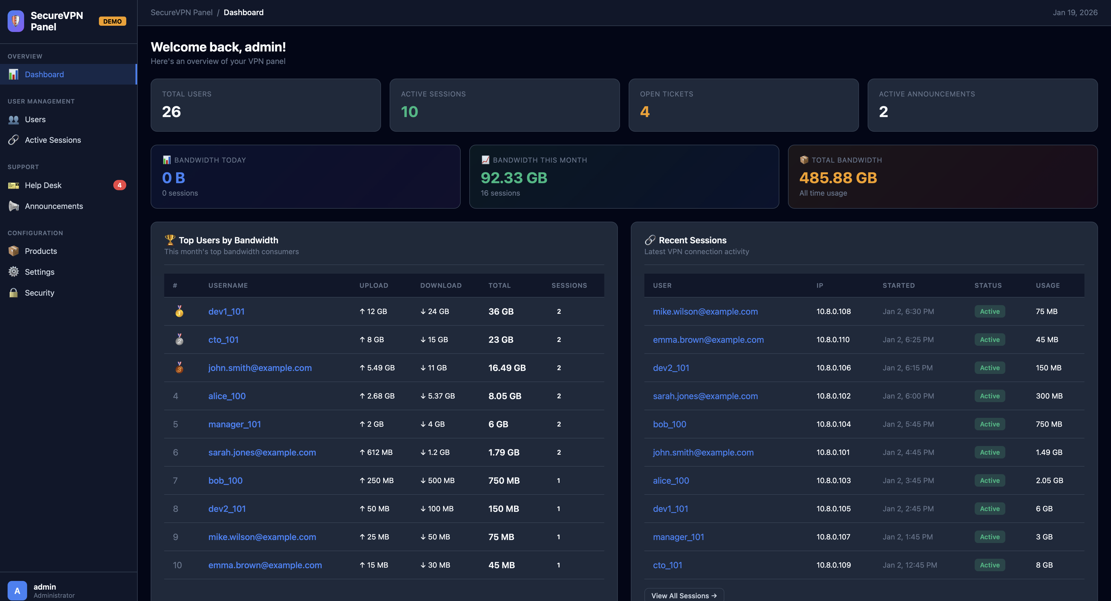
Task: Click the Announcements megaphone icon
Action: [x=13, y=206]
